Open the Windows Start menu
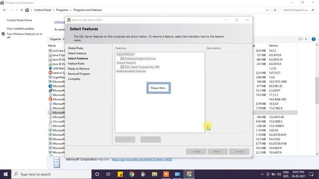The width and height of the screenshot is (319, 179). point(5,174)
